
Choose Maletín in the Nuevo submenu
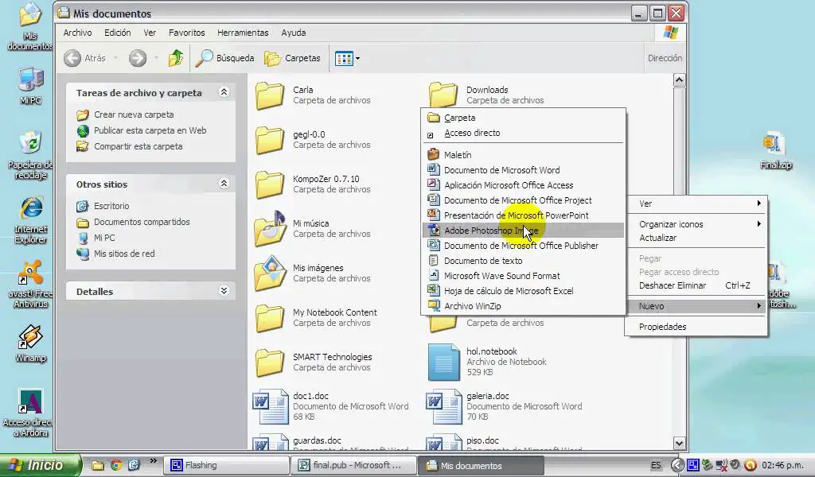click(x=523, y=155)
